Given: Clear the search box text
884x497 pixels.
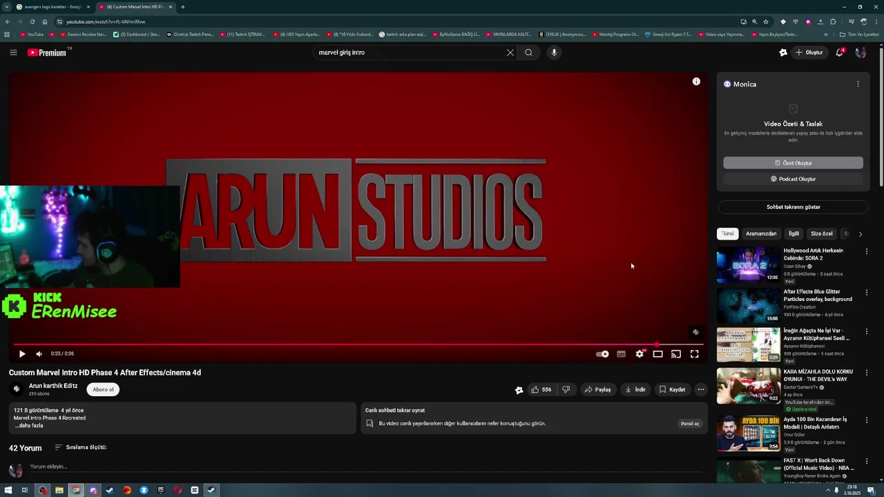Looking at the screenshot, I should (x=510, y=52).
